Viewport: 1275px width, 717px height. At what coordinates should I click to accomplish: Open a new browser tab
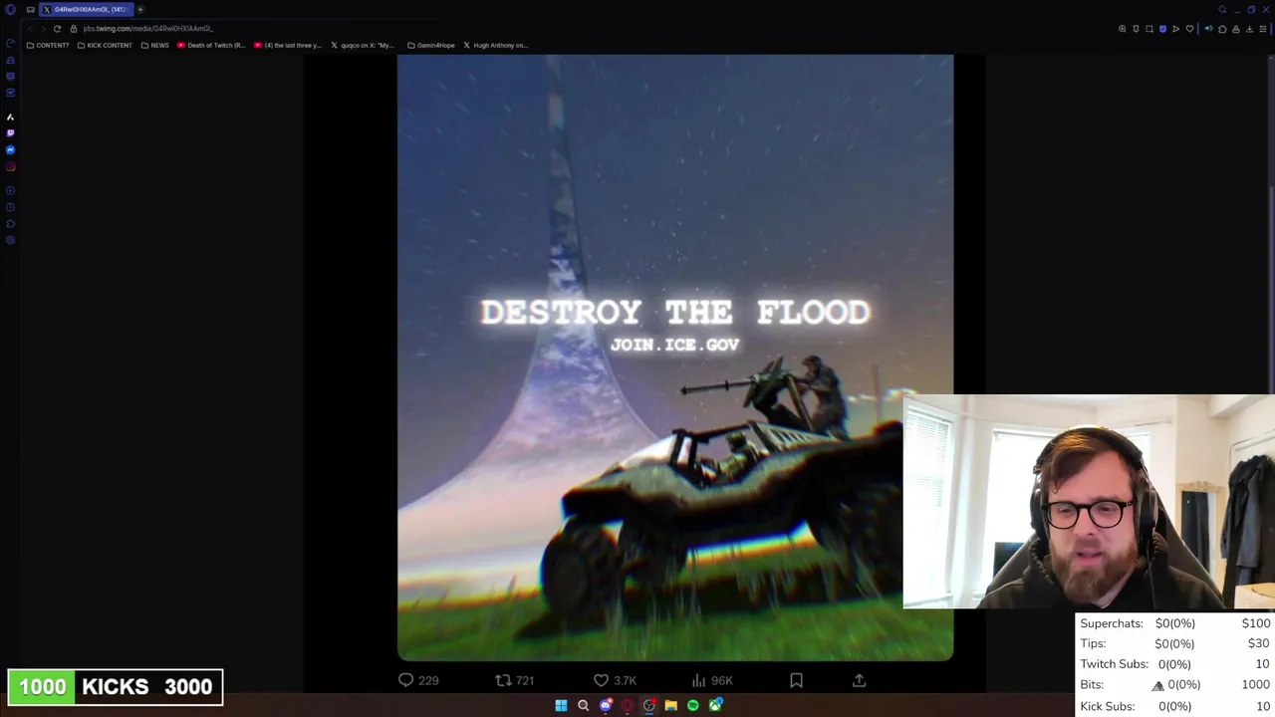[x=140, y=9]
